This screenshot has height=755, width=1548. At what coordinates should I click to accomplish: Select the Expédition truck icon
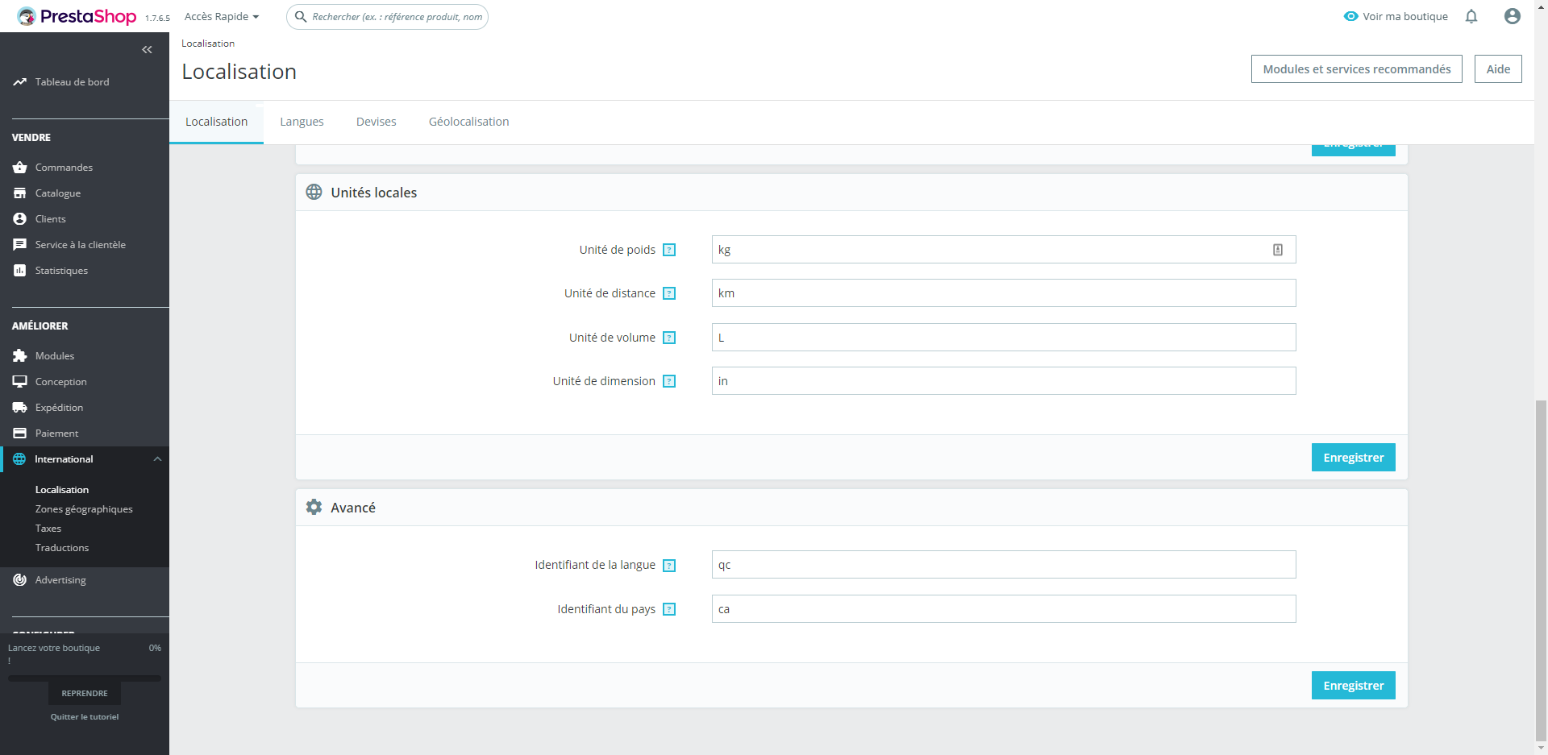(x=20, y=408)
